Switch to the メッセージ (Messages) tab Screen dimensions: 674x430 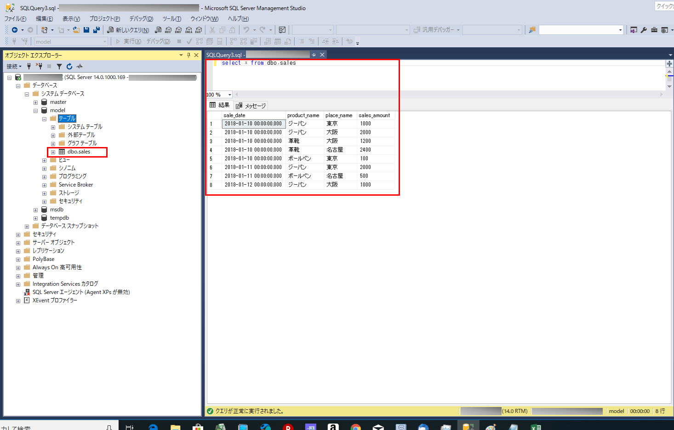coord(251,106)
